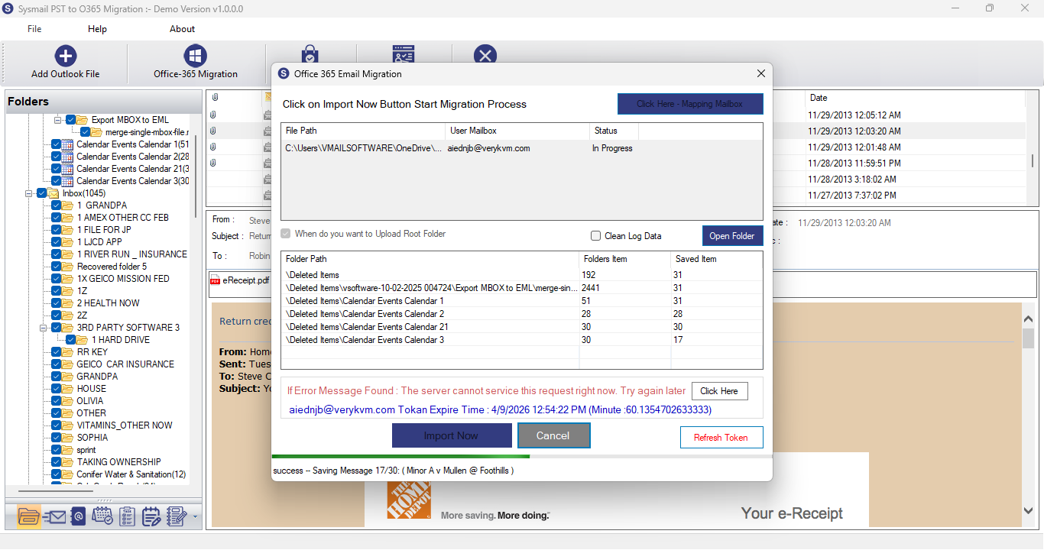1044x550 pixels.
Task: Click the SOPHIA folder icon
Action: tap(68, 438)
